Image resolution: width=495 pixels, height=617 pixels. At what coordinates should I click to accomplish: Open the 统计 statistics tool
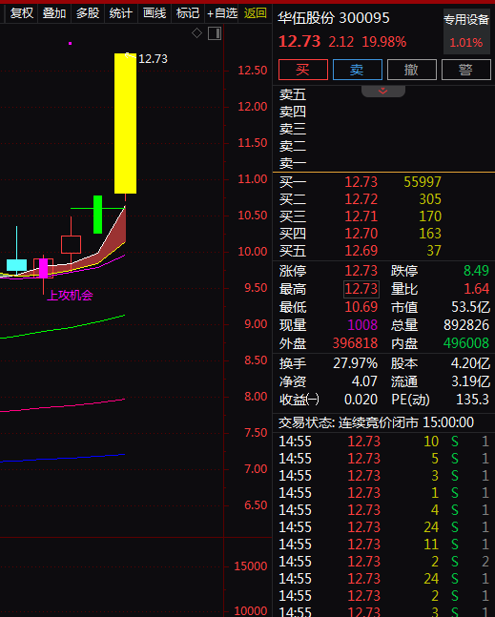point(121,13)
